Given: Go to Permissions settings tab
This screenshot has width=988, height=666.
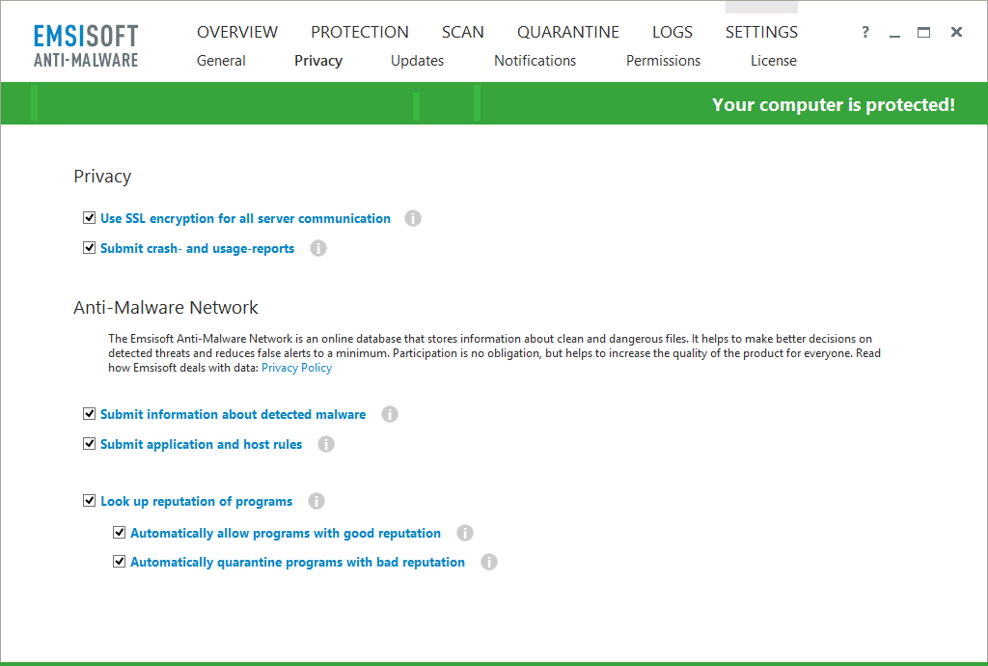Looking at the screenshot, I should pos(663,61).
